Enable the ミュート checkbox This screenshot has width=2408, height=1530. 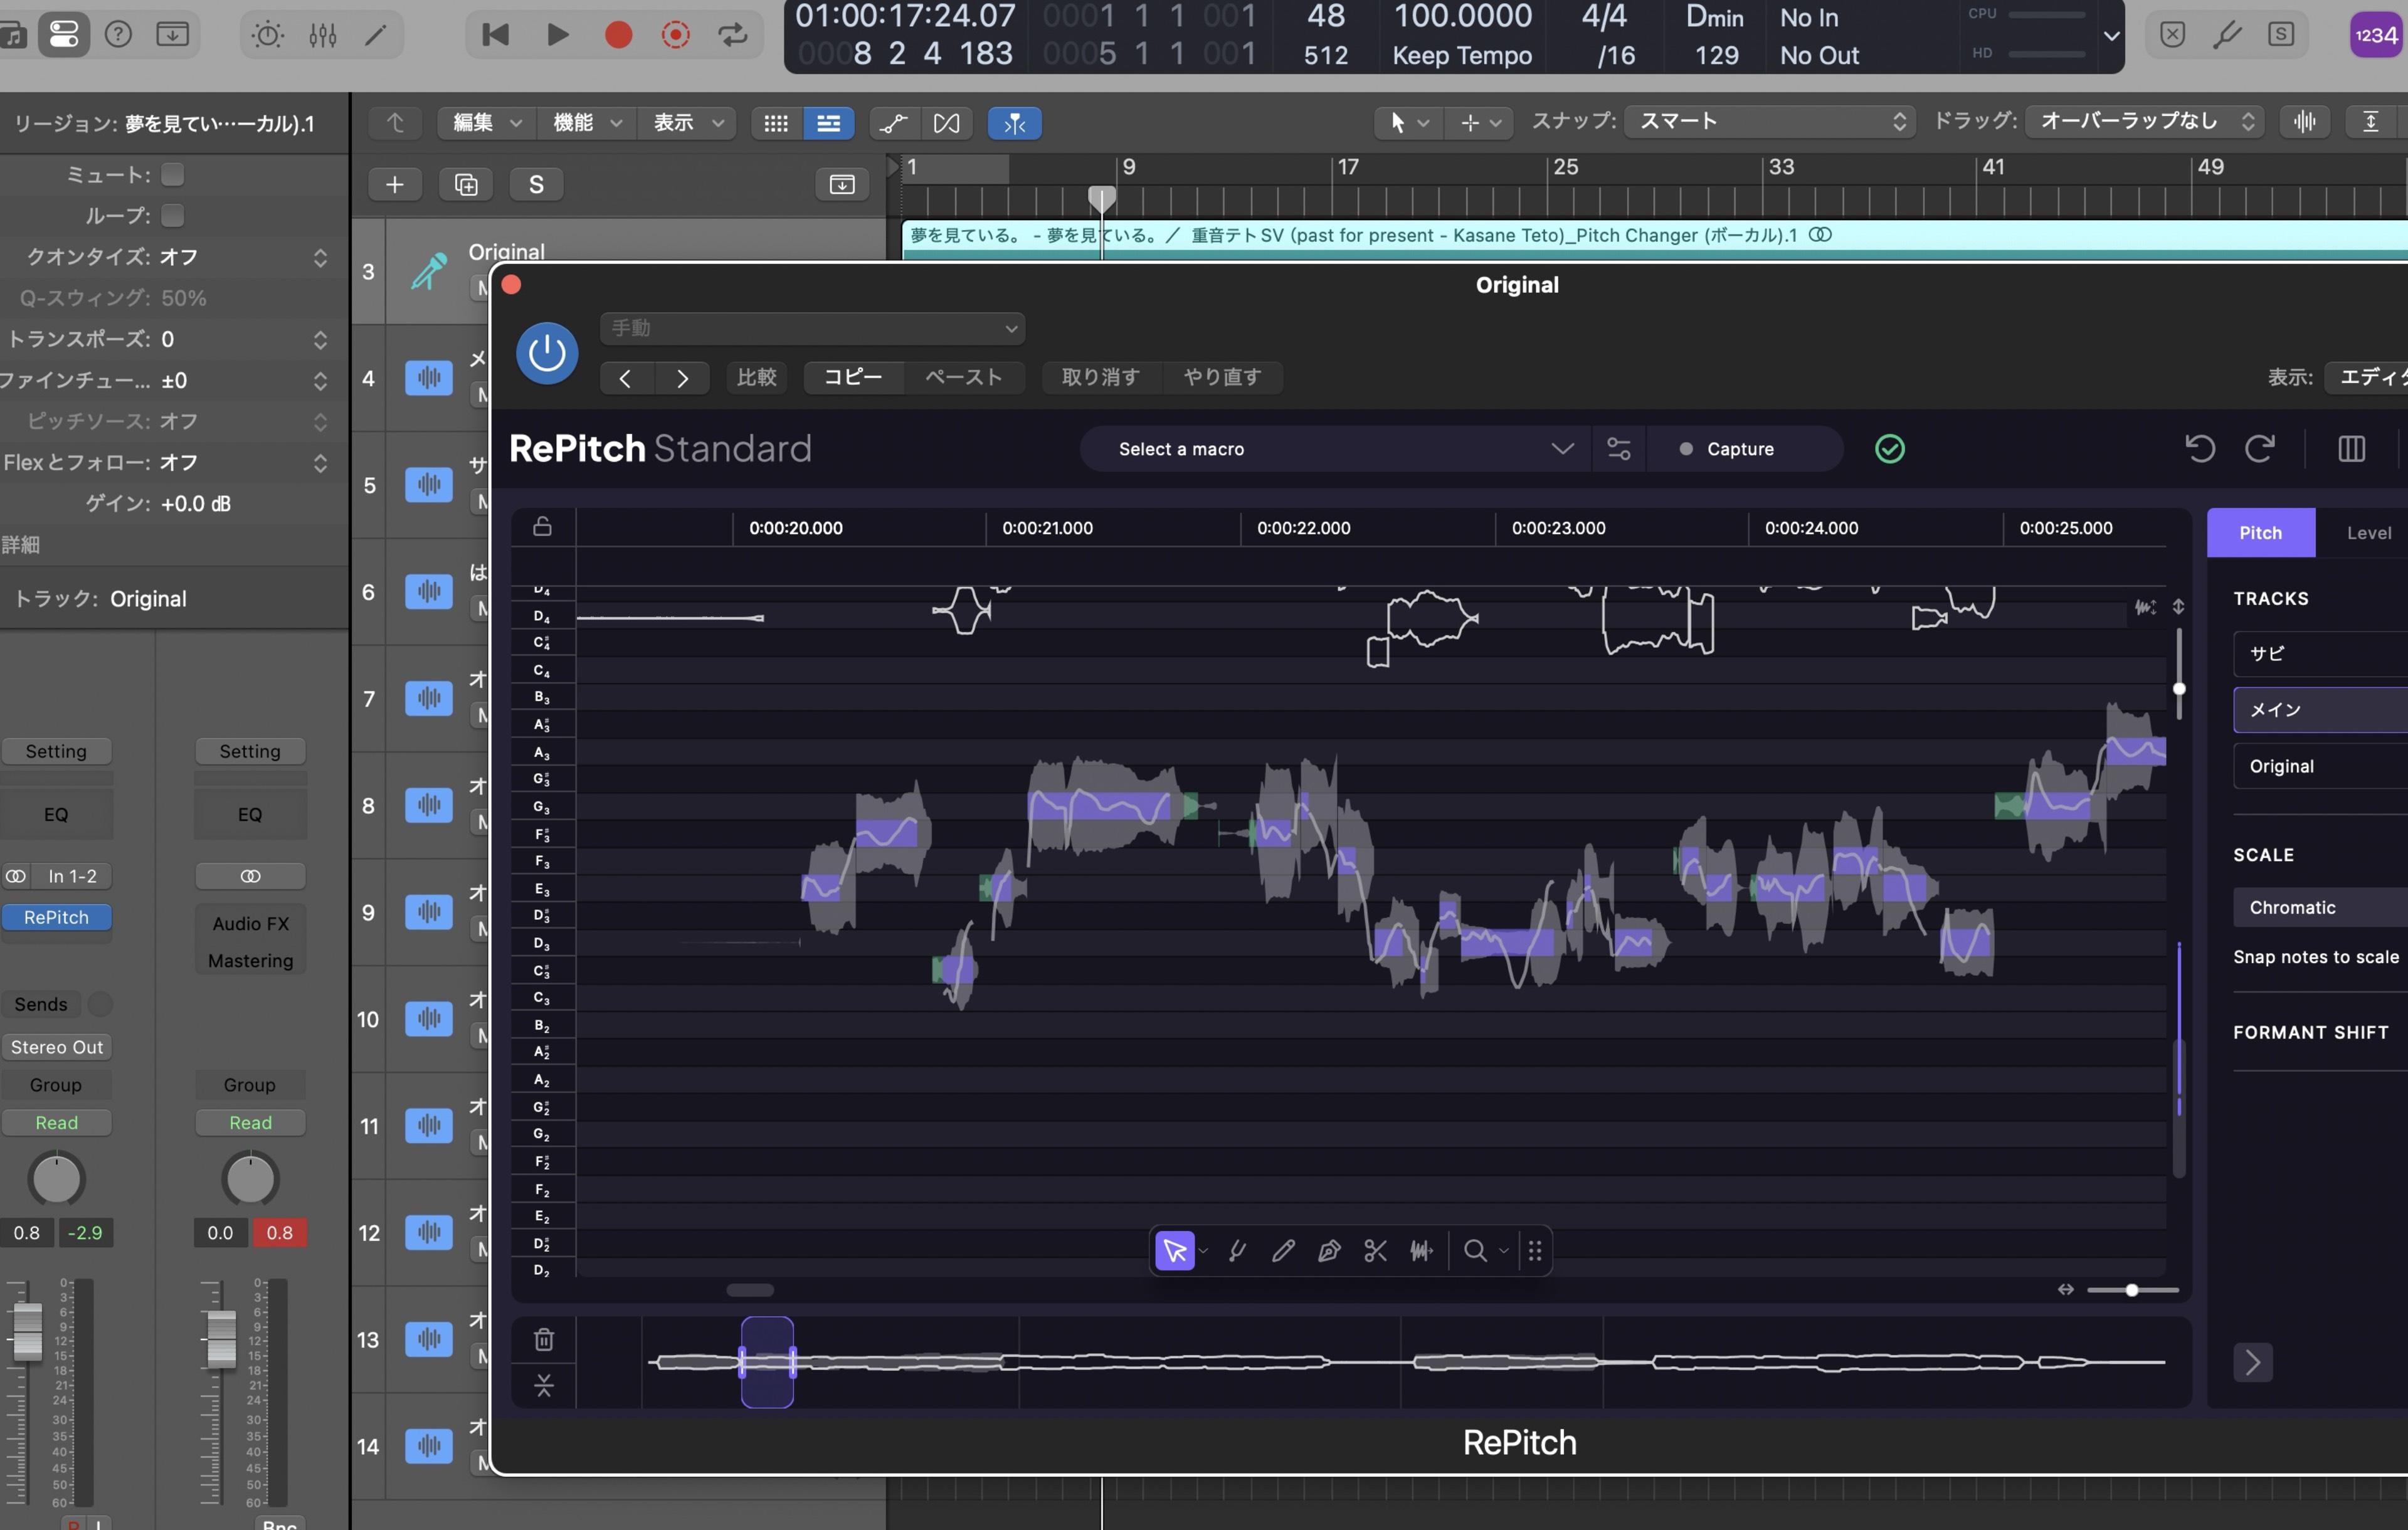[173, 174]
